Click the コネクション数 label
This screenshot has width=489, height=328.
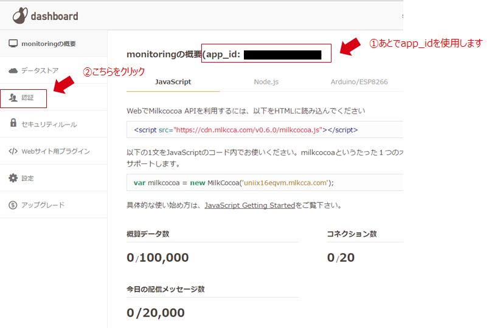(x=352, y=234)
